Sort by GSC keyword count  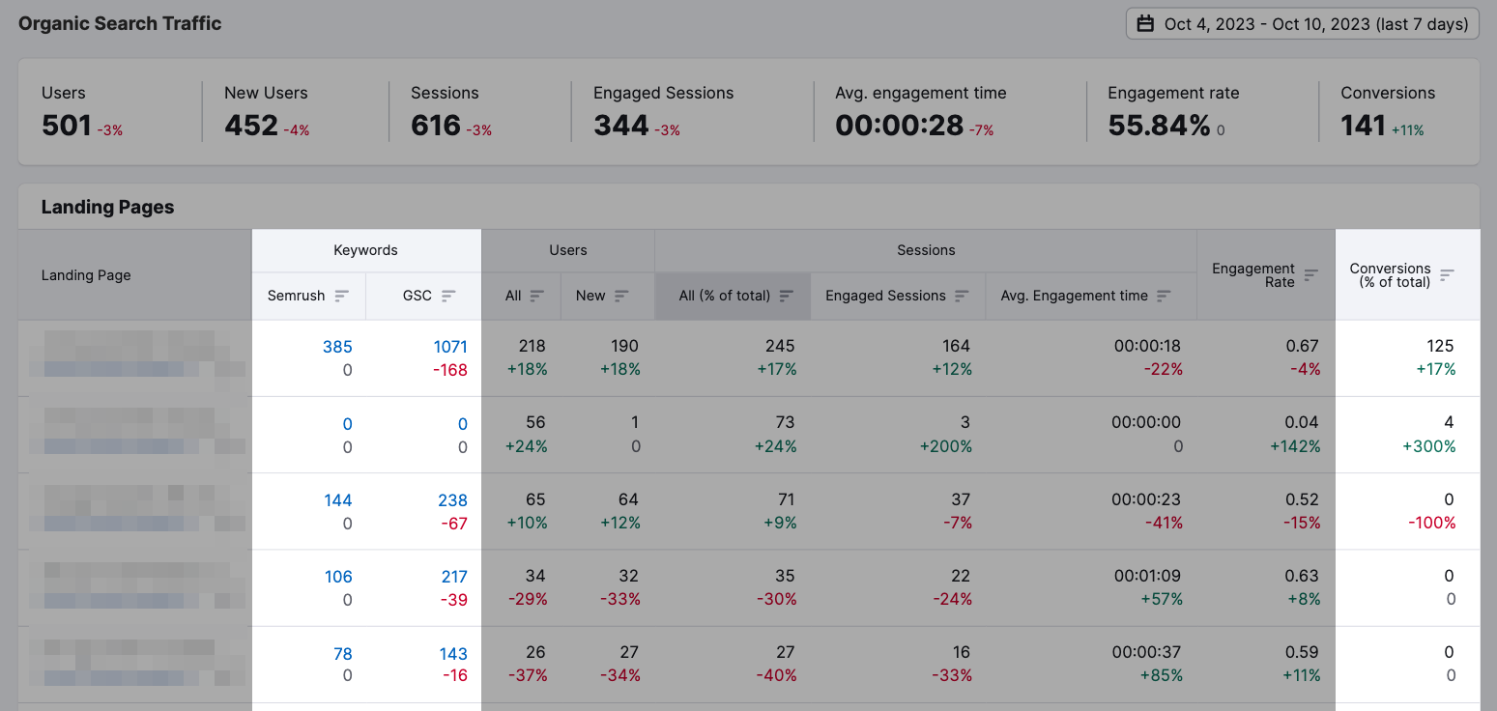[450, 296]
